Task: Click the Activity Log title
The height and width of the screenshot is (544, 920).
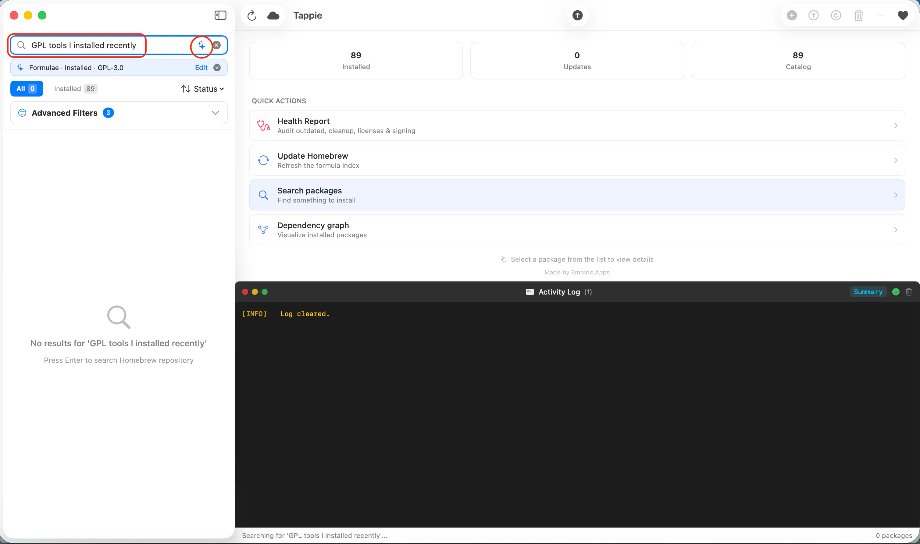Action: click(x=559, y=292)
